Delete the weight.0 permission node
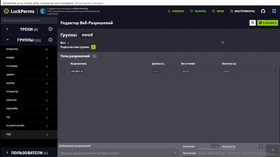 pos(275,71)
